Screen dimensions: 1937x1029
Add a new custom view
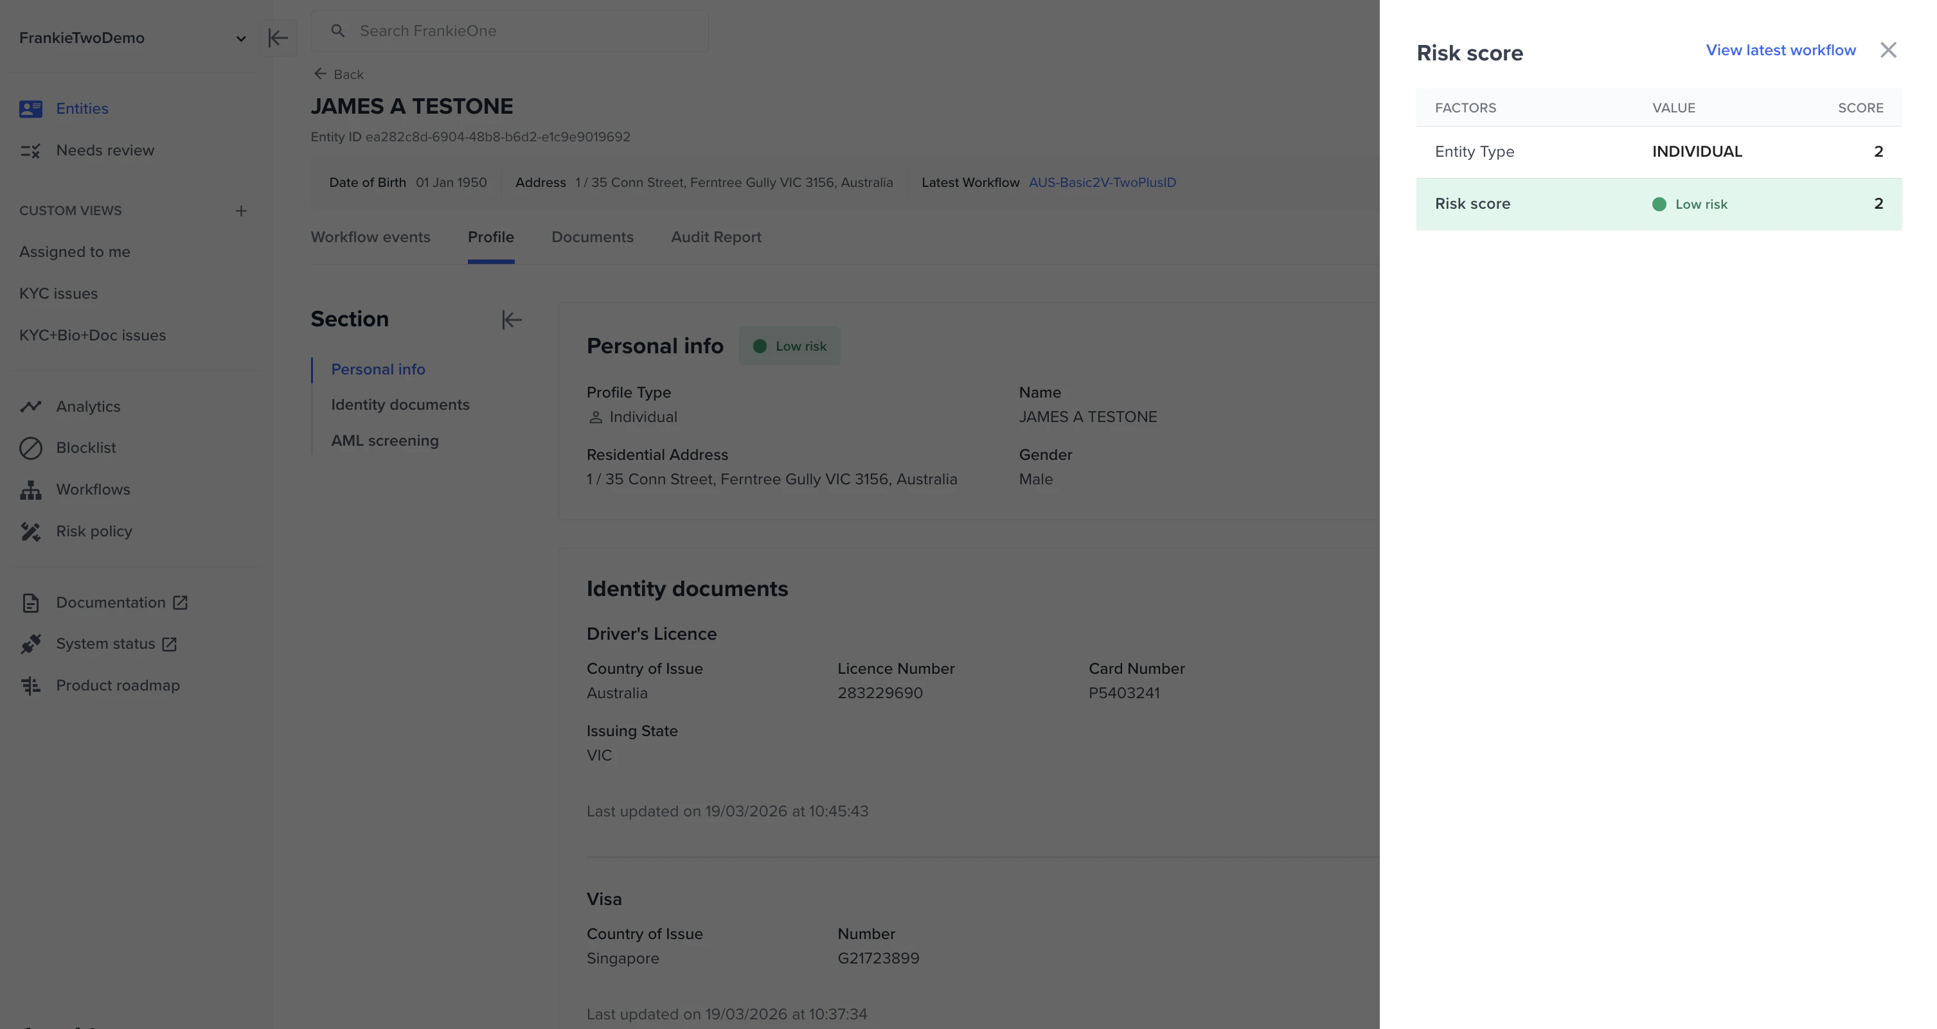pyautogui.click(x=240, y=211)
